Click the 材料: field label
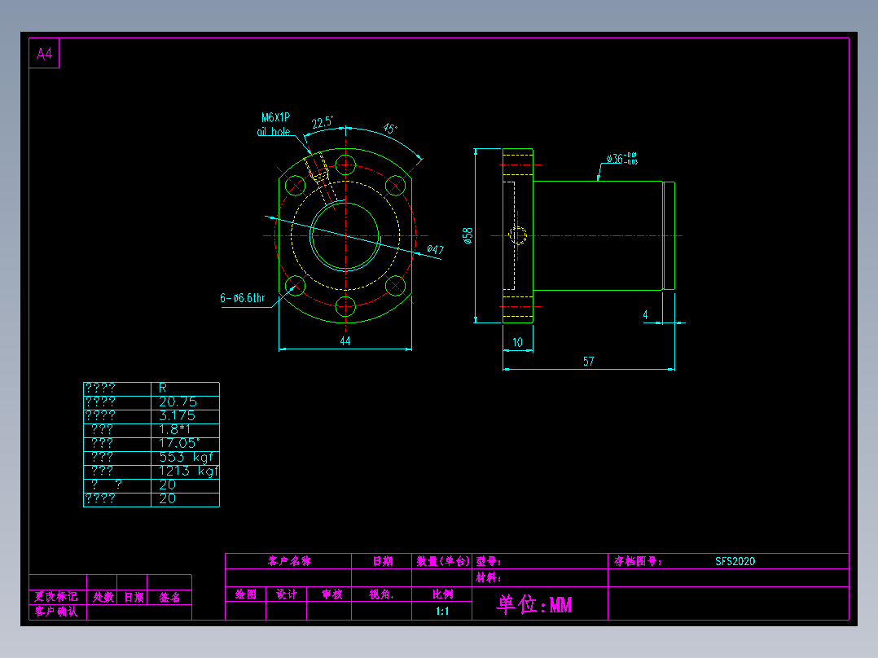Viewport: 878px width, 658px height. 489,577
